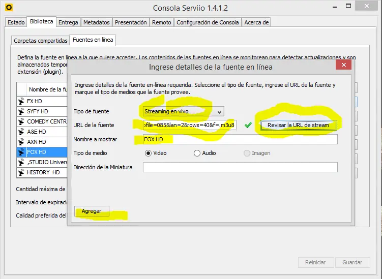Screen dimensions: 382x279
Task: Switch to the Remoto tab
Action: click(x=162, y=22)
